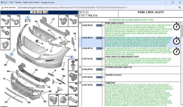Screen dimensions: 183x107
Task: Select flange nut thumbnail number 91
Action: 63,100
